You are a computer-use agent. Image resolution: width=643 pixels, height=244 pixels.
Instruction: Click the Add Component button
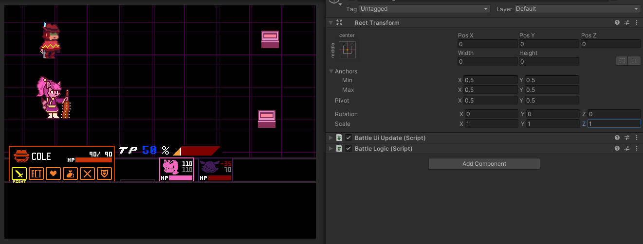[x=484, y=164]
